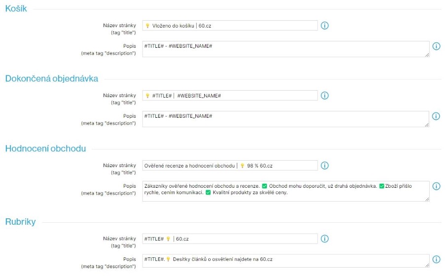Click into Košík description textarea
Viewport: 446px width, 276px height.
pos(285,49)
